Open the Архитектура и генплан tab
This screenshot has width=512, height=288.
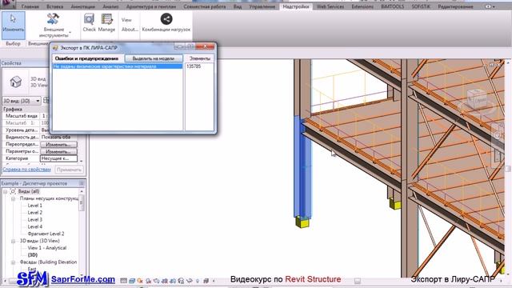coord(151,6)
